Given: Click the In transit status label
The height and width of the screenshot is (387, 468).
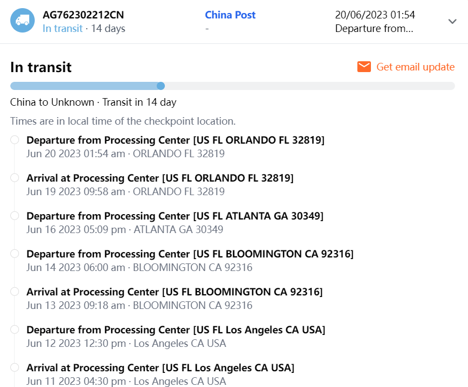Looking at the screenshot, I should pyautogui.click(x=62, y=28).
